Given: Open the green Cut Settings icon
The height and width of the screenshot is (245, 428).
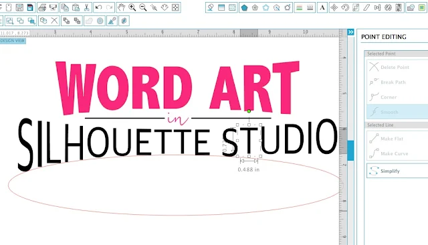Looking at the screenshot, I should [x=422, y=7].
